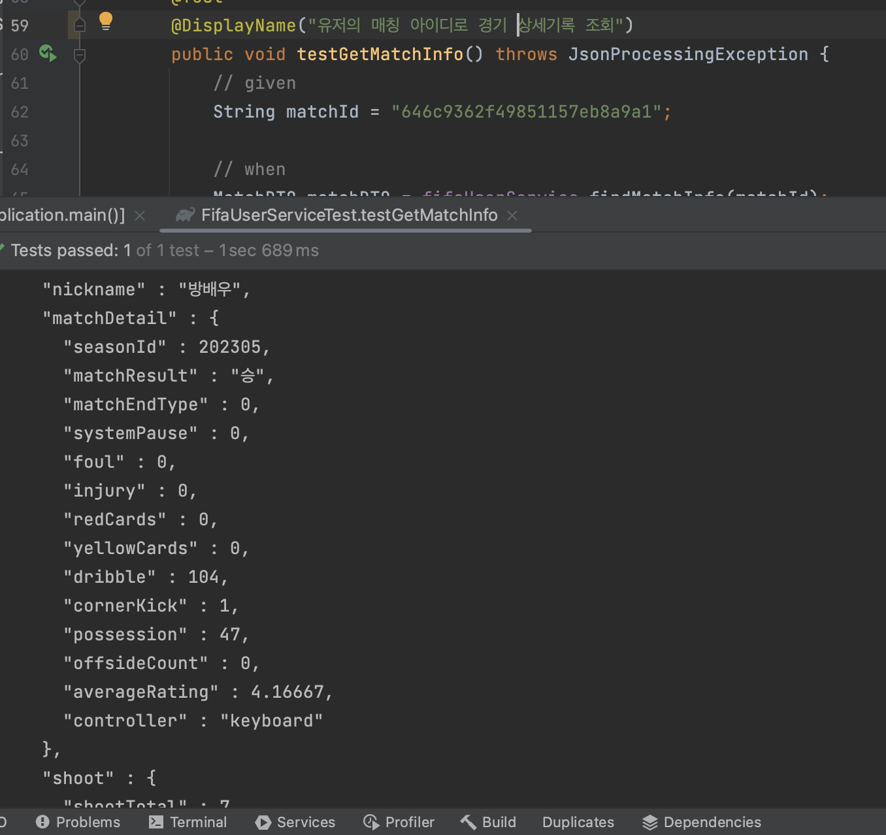The image size is (886, 835).
Task: Click the "matchEndType" output line
Action: [161, 404]
